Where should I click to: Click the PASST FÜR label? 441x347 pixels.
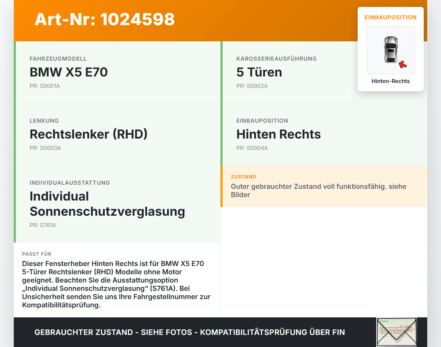point(37,254)
